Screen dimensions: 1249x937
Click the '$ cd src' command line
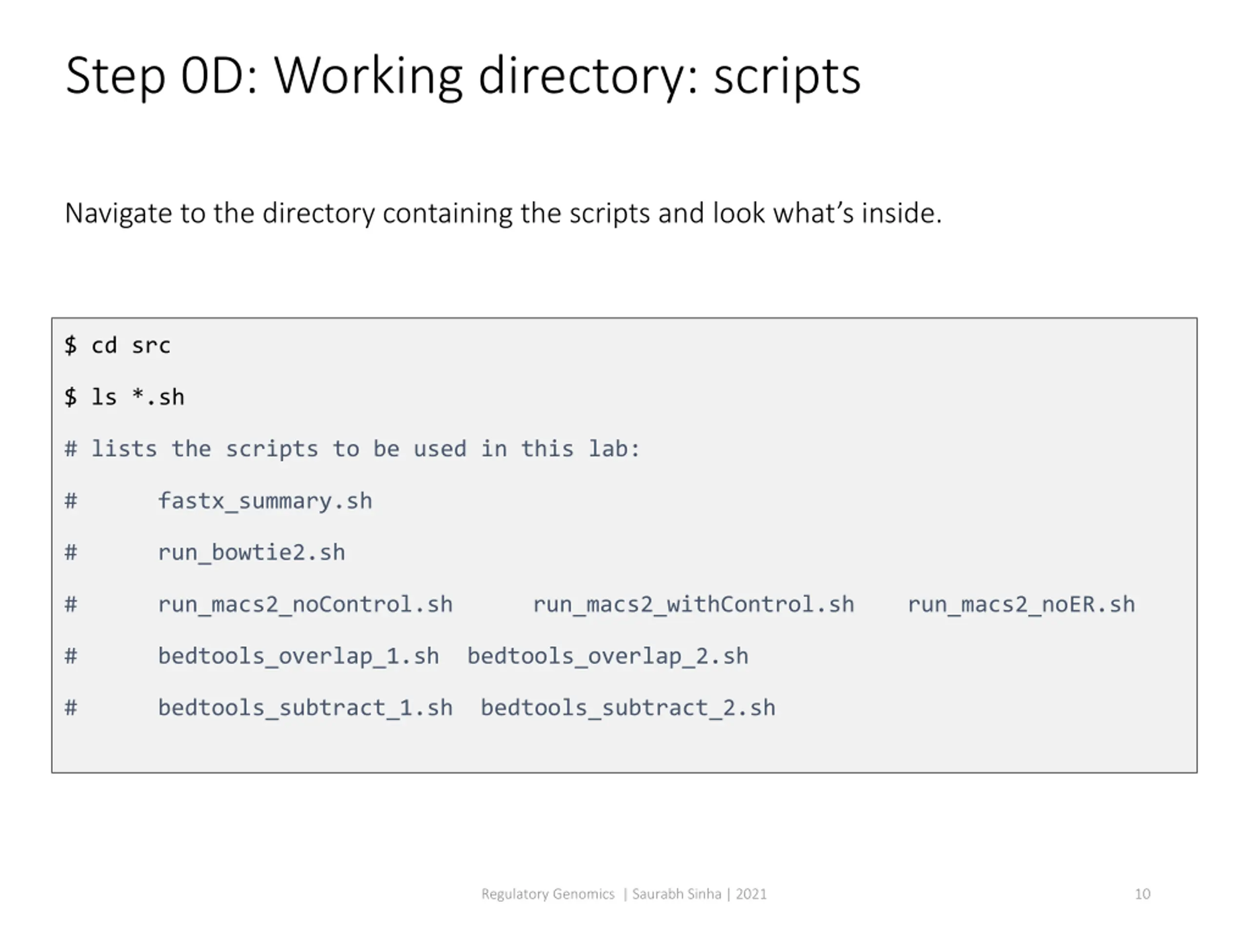[x=118, y=345]
